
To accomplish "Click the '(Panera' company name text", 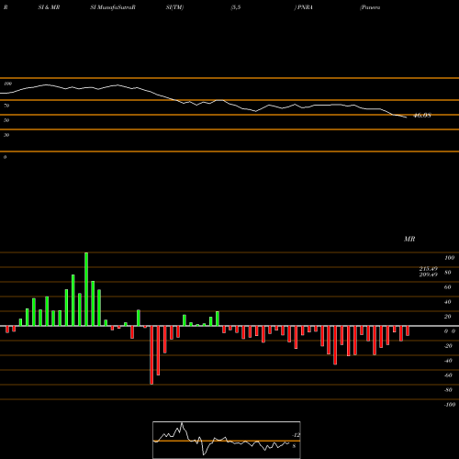I will click(x=370, y=7).
